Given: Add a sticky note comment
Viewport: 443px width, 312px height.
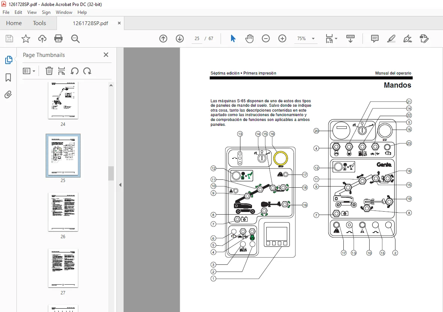Looking at the screenshot, I should (x=374, y=39).
